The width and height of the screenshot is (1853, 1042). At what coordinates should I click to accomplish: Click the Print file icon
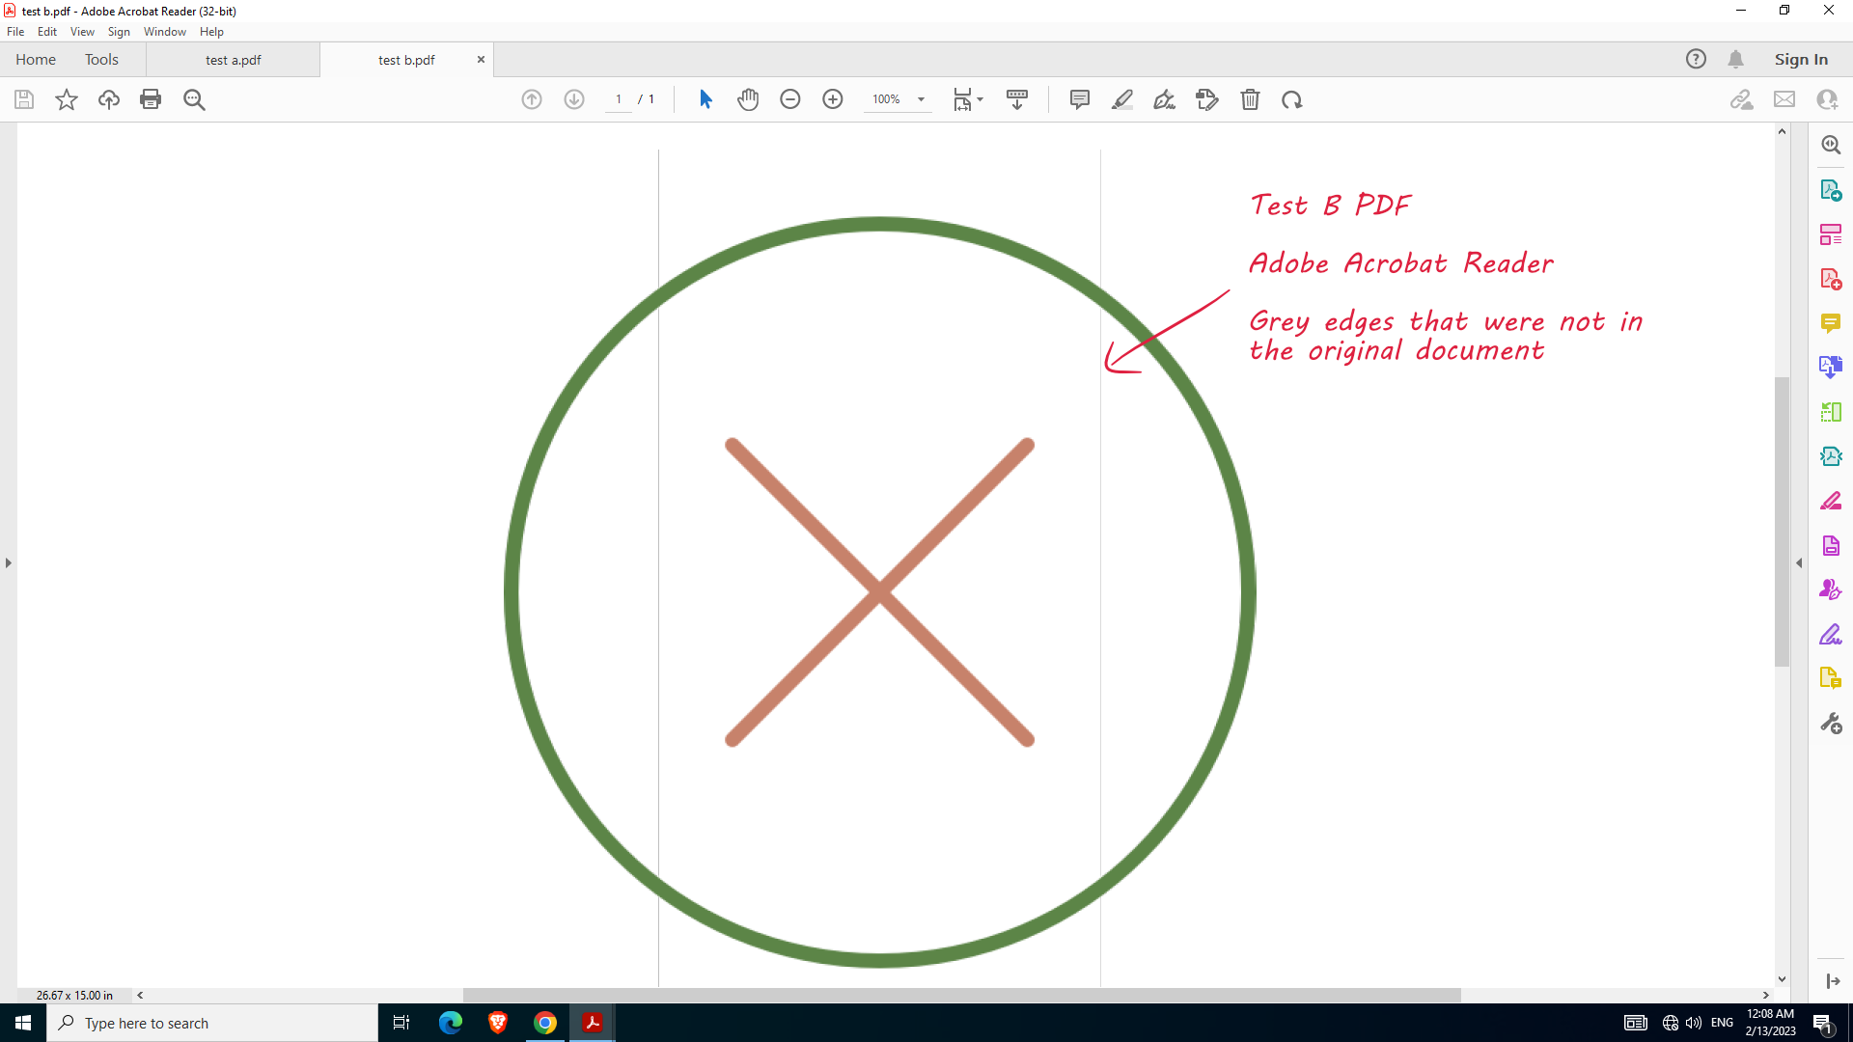[x=151, y=99]
